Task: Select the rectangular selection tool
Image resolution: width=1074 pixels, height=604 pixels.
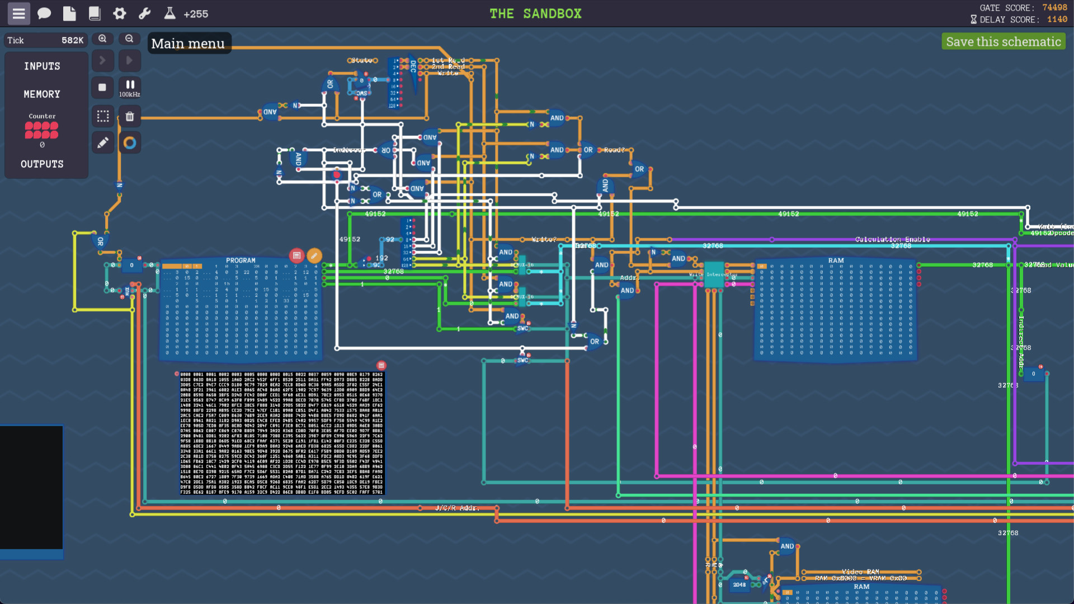Action: click(102, 116)
